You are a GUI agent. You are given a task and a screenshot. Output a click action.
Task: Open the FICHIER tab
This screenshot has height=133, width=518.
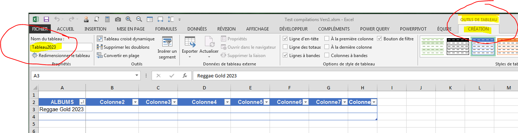(40, 29)
